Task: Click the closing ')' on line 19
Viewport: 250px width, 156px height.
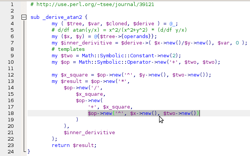Action: (77, 119)
